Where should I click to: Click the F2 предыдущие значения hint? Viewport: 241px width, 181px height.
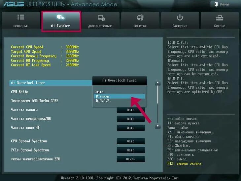tap(189, 141)
